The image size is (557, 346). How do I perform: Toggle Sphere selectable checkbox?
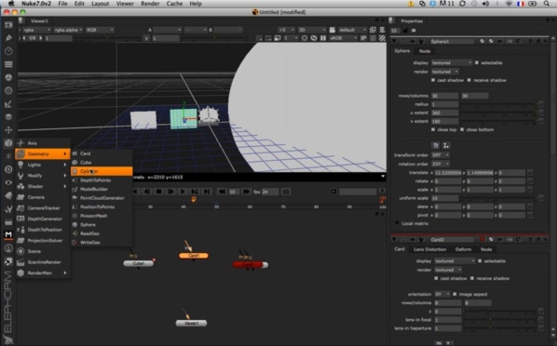click(x=477, y=63)
